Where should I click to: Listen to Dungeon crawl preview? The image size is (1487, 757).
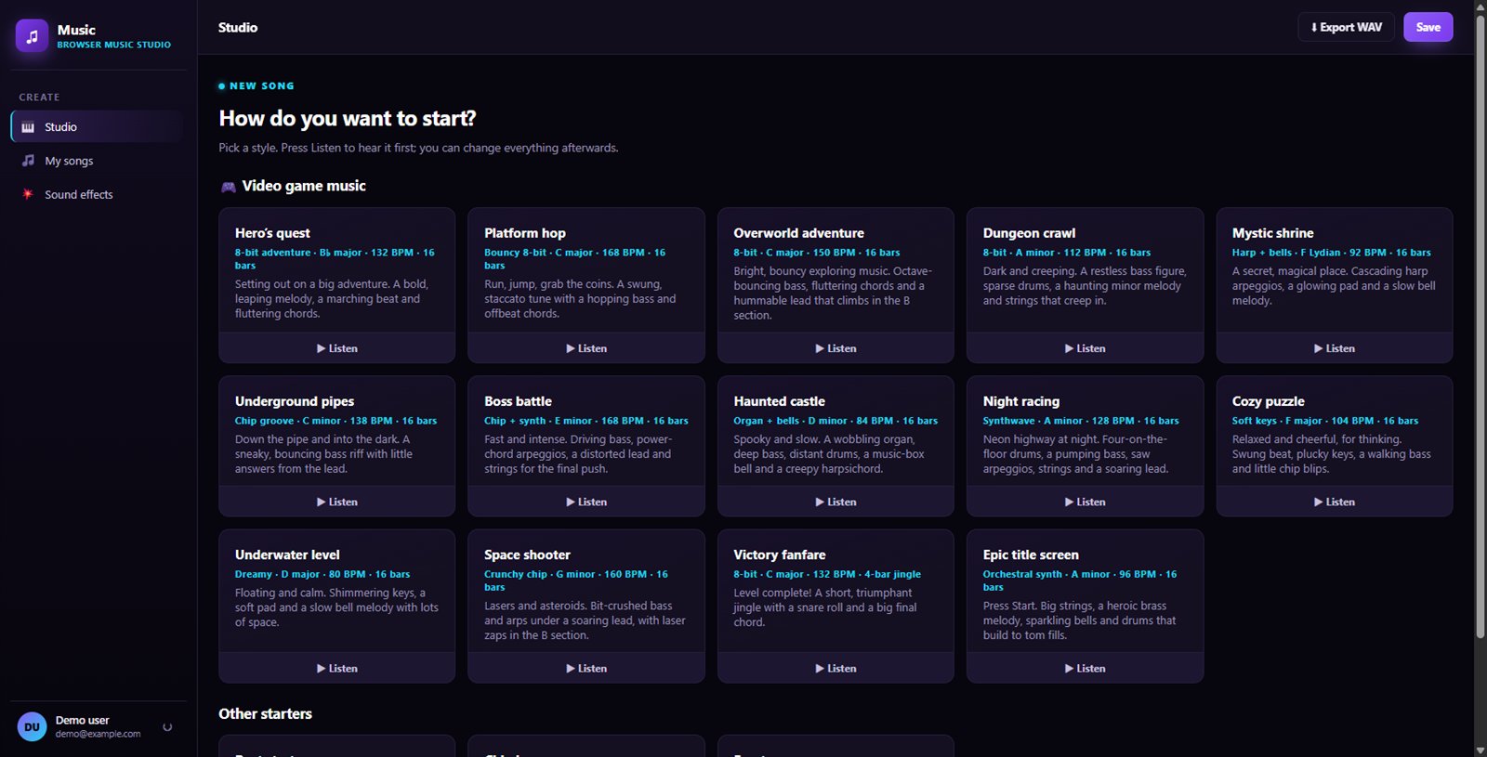(x=1085, y=348)
